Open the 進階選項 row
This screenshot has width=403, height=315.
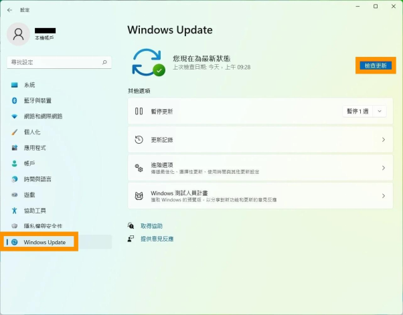(260, 168)
